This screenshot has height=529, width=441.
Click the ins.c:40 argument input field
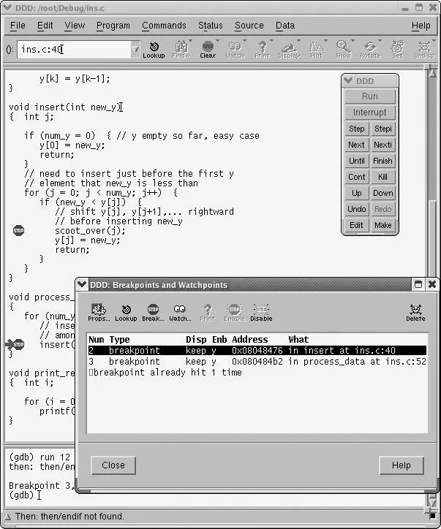coord(73,50)
